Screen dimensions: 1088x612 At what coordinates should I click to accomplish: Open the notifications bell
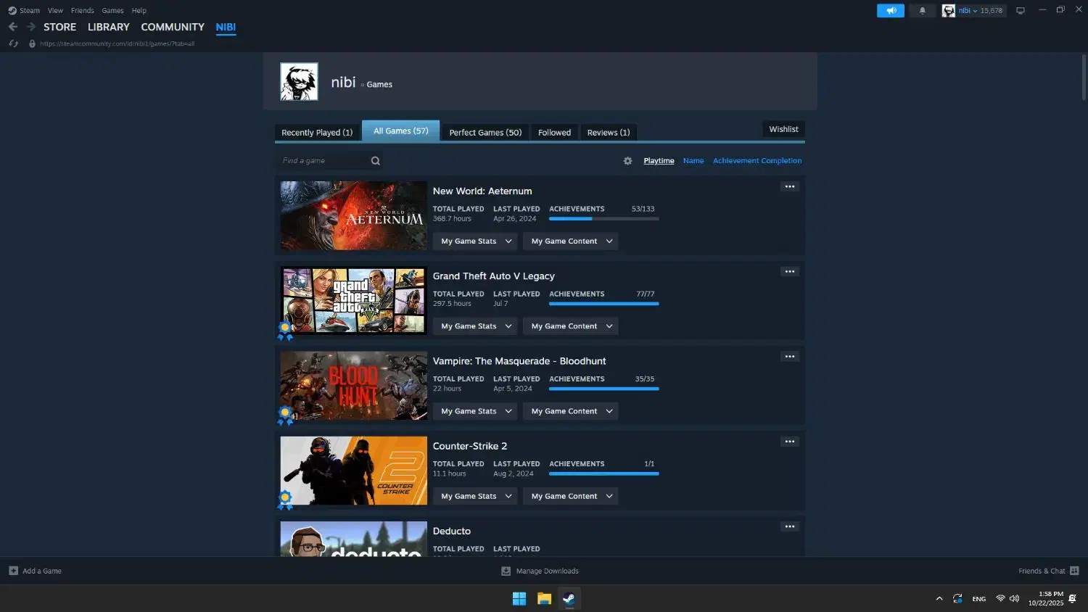point(922,10)
